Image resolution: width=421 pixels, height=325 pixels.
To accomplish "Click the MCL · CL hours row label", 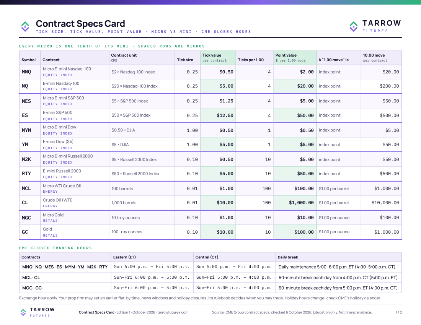I will [31, 278].
